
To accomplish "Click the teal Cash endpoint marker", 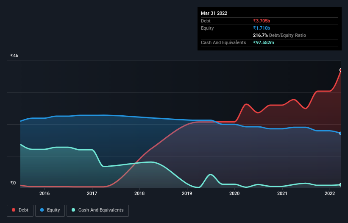I will coord(341,184).
